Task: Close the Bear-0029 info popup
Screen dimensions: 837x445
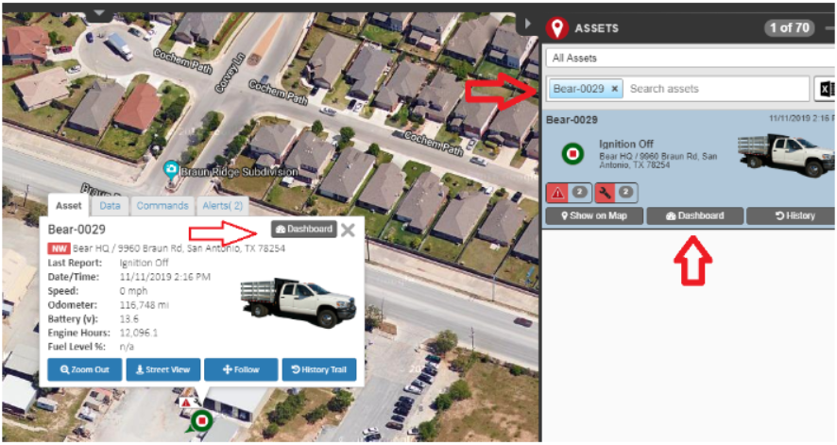Action: coord(348,230)
